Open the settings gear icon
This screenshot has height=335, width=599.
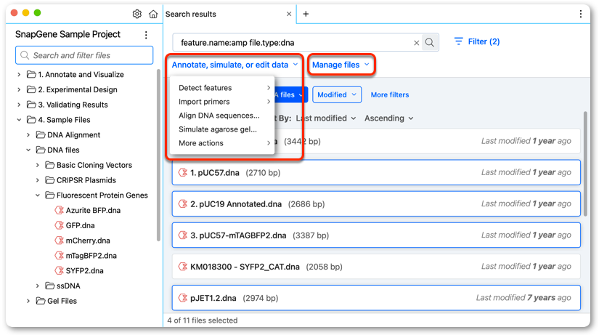[x=136, y=14]
